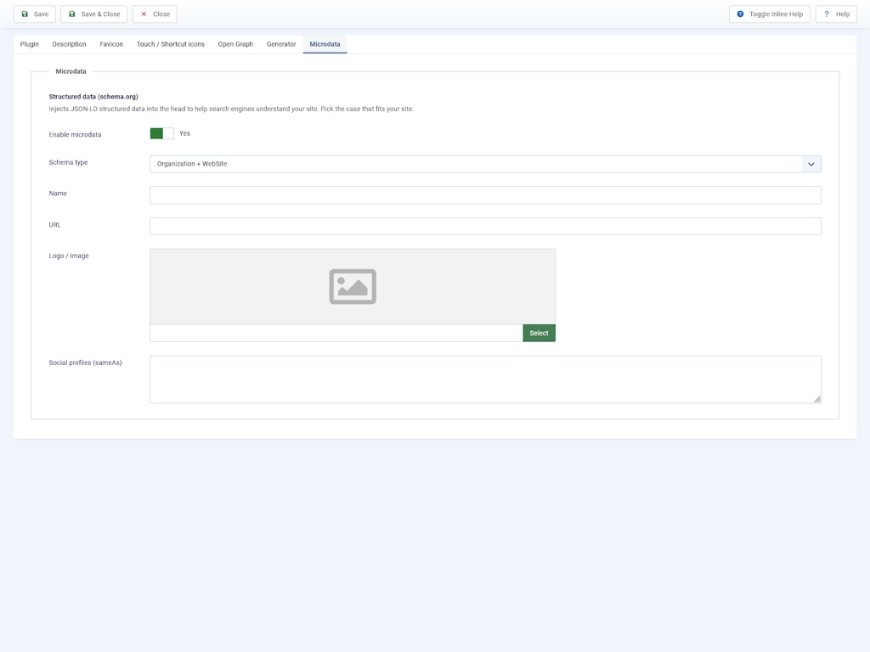Screen dimensions: 870x652
Task: Click the 'Enable microdata' label
Action: point(75,135)
